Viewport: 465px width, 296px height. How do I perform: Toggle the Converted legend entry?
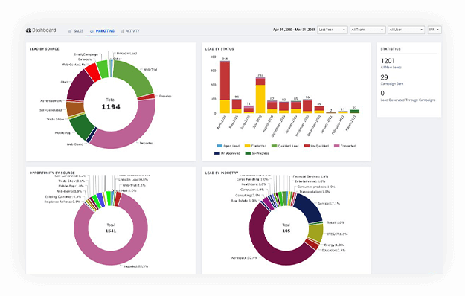345,146
